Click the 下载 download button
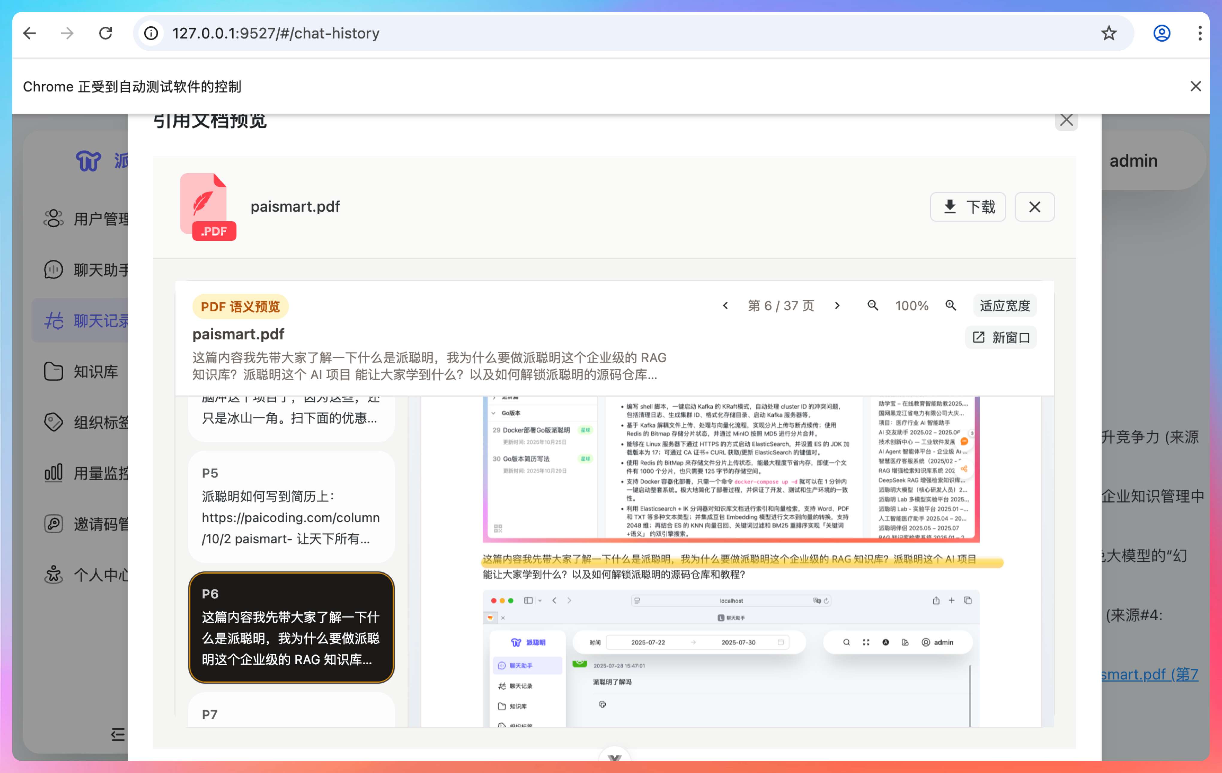 click(x=968, y=207)
